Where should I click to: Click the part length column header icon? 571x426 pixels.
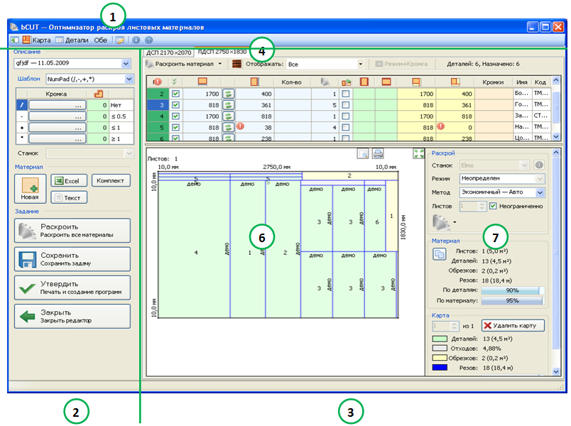click(x=202, y=82)
